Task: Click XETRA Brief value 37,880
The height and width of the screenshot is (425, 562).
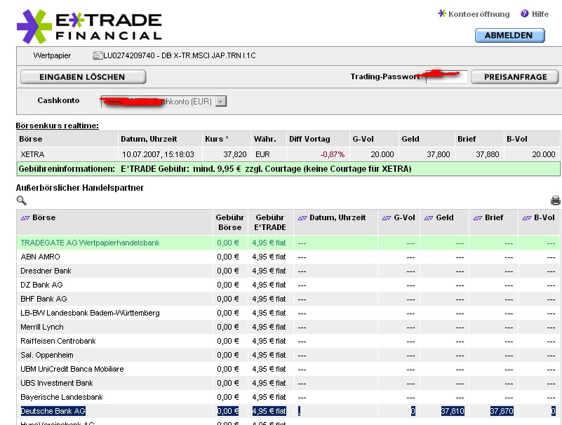Action: pos(488,154)
